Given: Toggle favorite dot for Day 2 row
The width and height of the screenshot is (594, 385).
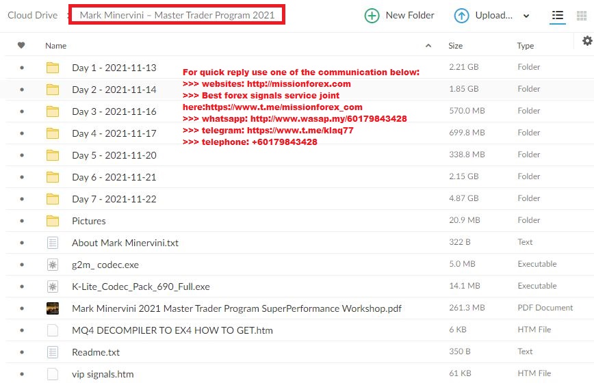Looking at the screenshot, I should (x=22, y=90).
